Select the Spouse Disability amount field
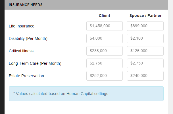This screenshot has height=114, width=173. (x=145, y=38)
